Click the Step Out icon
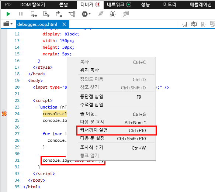The height and width of the screenshot is (192, 215). (59, 14)
